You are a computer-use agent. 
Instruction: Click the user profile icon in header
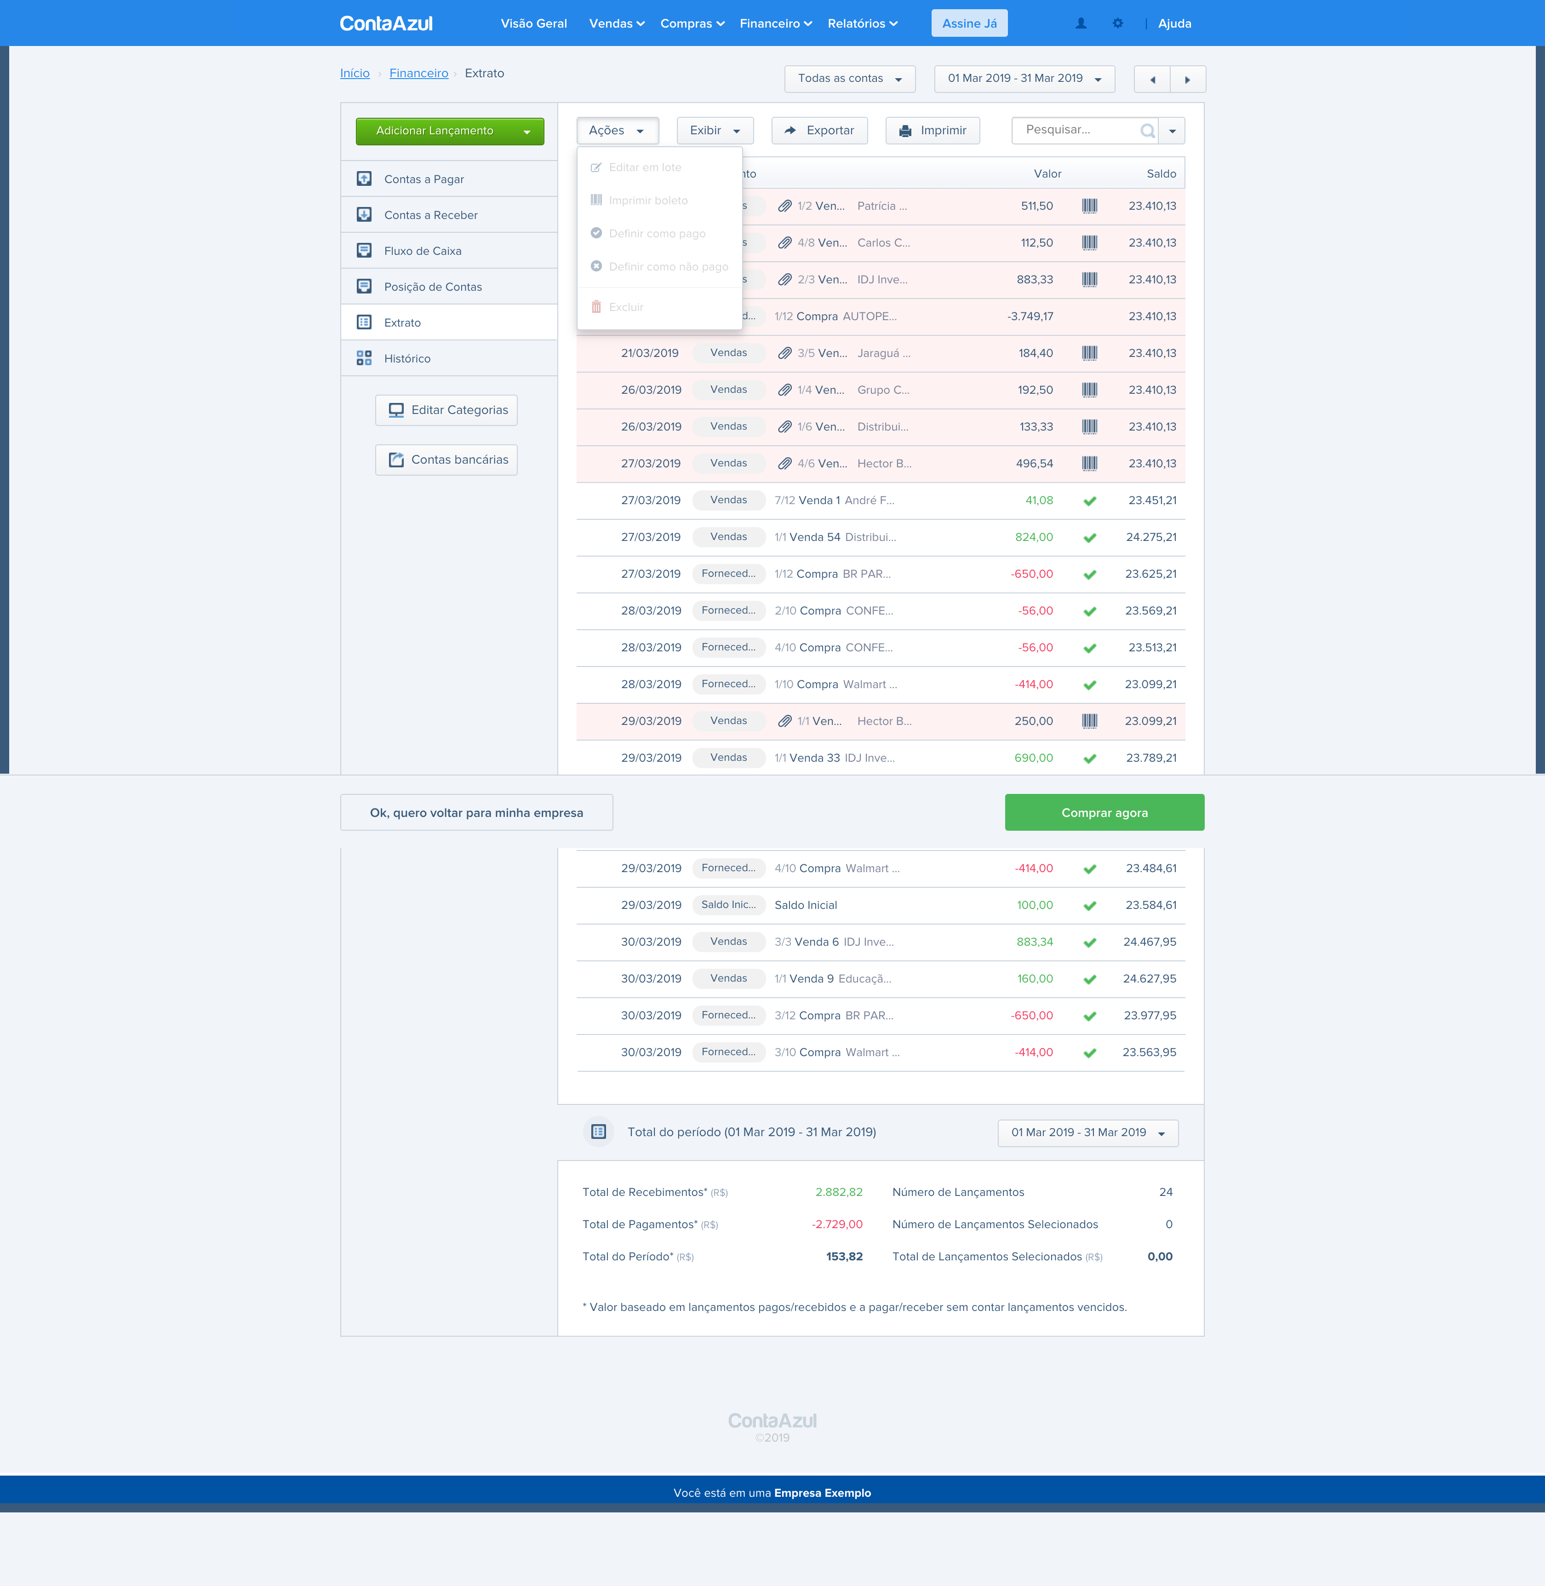click(1081, 23)
